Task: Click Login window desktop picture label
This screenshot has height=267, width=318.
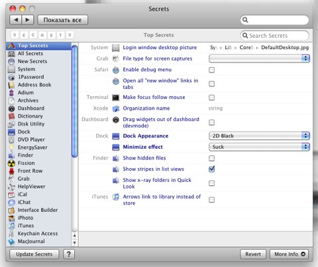Action: (x=160, y=47)
